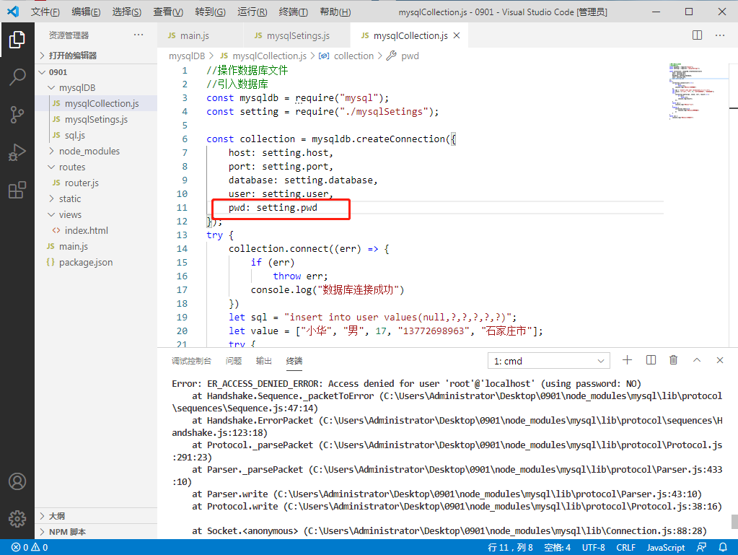Click the errors and warnings status indicator

point(30,548)
